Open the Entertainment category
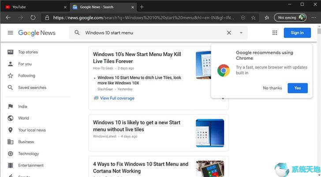 (x=31, y=166)
